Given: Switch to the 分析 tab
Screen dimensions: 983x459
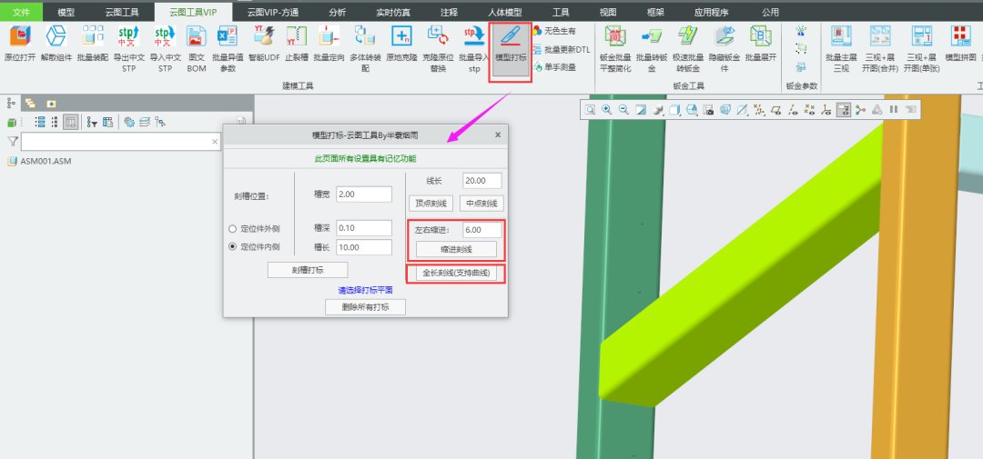Looking at the screenshot, I should coord(337,12).
